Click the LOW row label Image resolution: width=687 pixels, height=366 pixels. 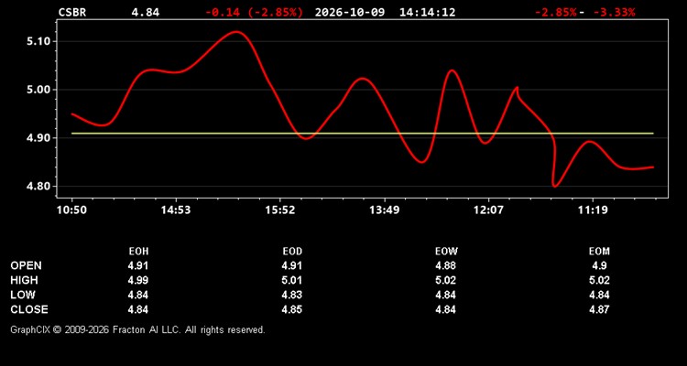23,295
